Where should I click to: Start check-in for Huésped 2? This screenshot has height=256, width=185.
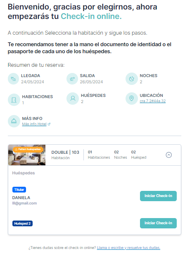coord(158,223)
